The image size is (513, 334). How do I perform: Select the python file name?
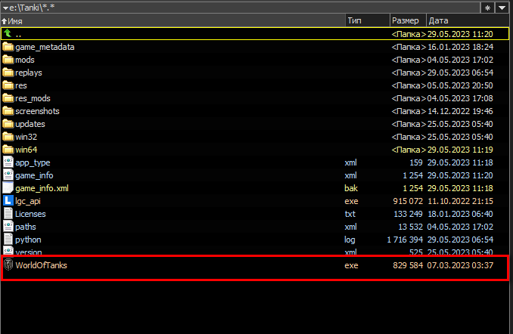(28, 240)
